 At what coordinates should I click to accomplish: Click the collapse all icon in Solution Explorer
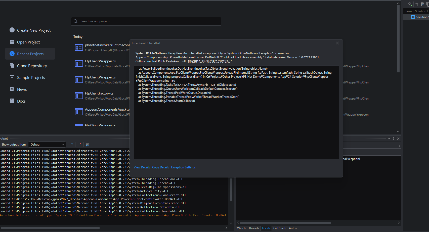(422, 4)
